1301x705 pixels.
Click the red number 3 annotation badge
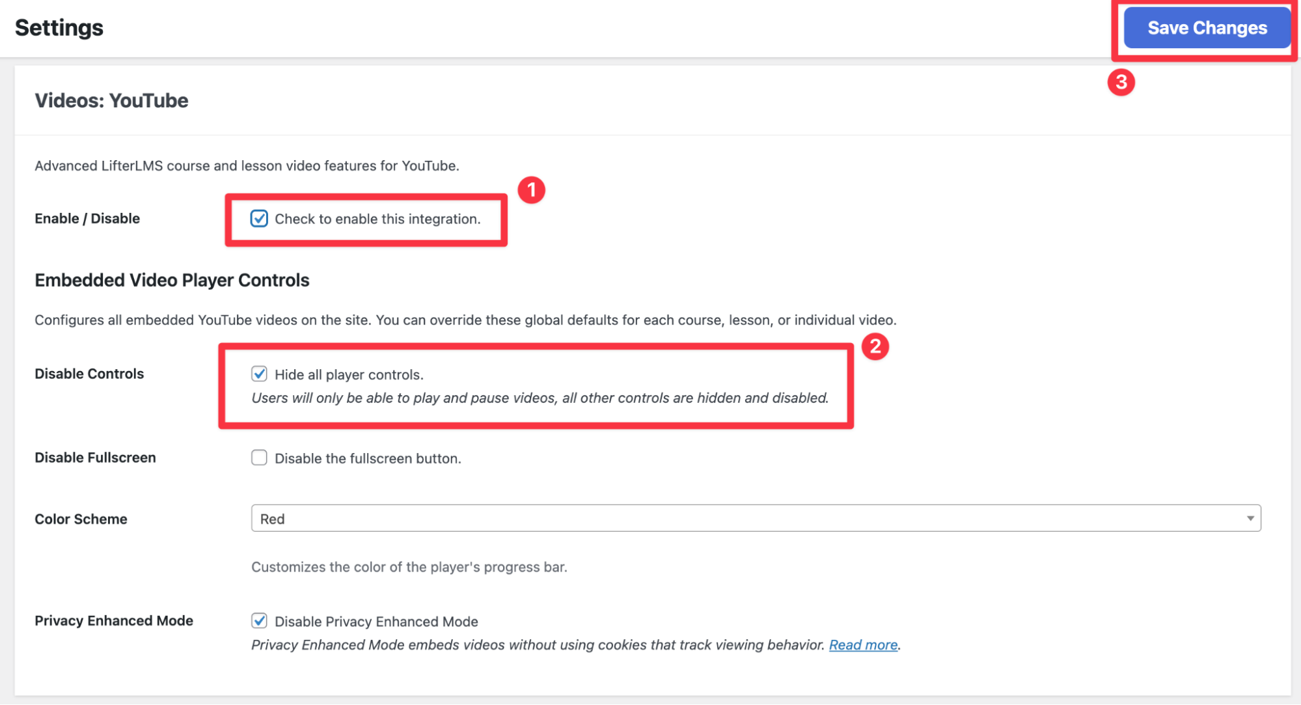[x=1121, y=83]
